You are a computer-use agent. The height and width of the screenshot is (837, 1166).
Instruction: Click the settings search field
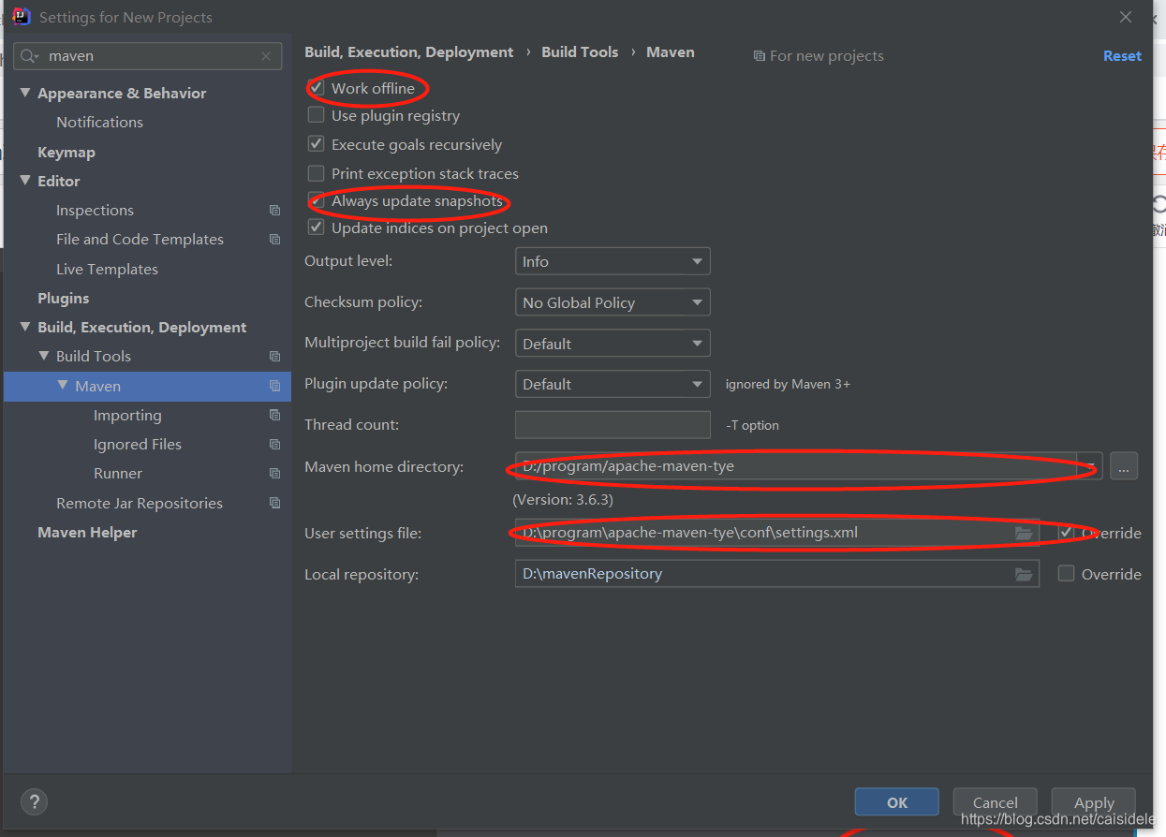click(x=148, y=56)
